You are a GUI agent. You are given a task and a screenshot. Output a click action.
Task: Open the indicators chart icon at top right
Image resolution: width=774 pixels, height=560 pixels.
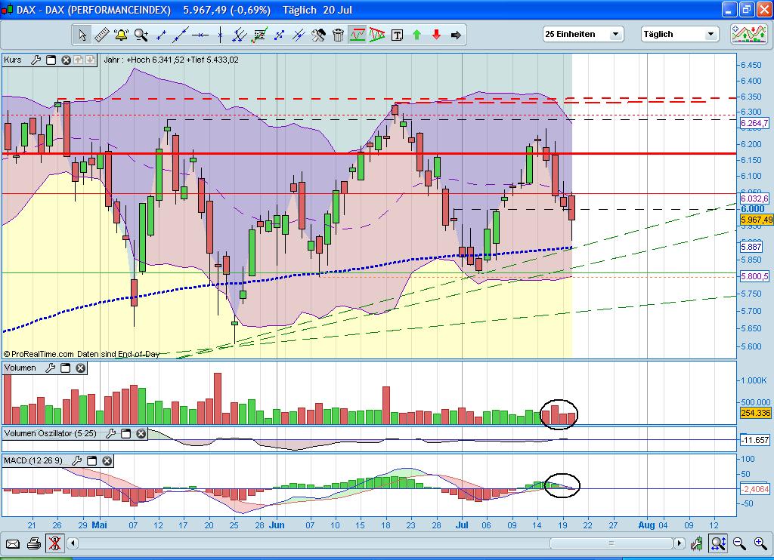(x=749, y=34)
